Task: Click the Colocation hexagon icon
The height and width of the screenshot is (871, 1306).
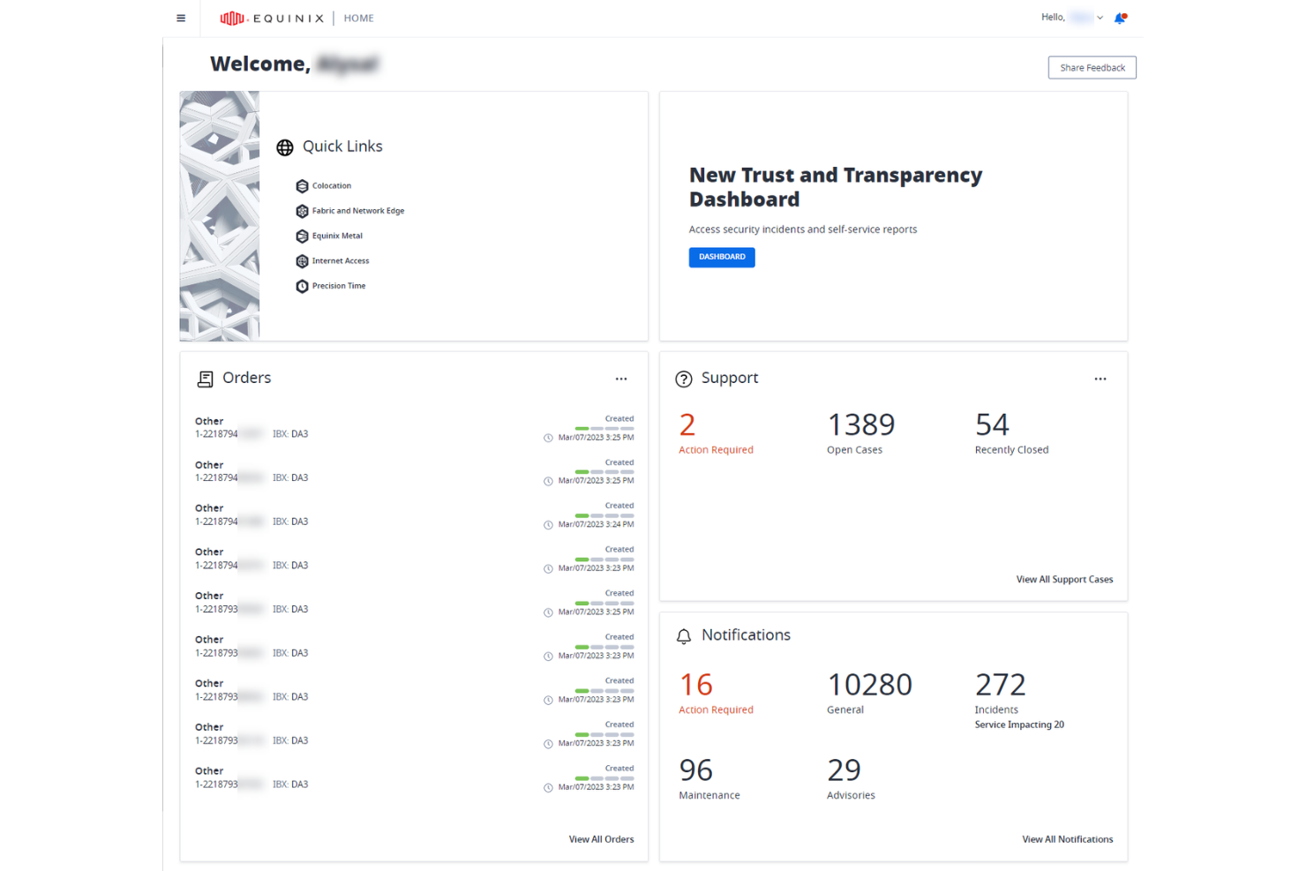Action: (302, 186)
